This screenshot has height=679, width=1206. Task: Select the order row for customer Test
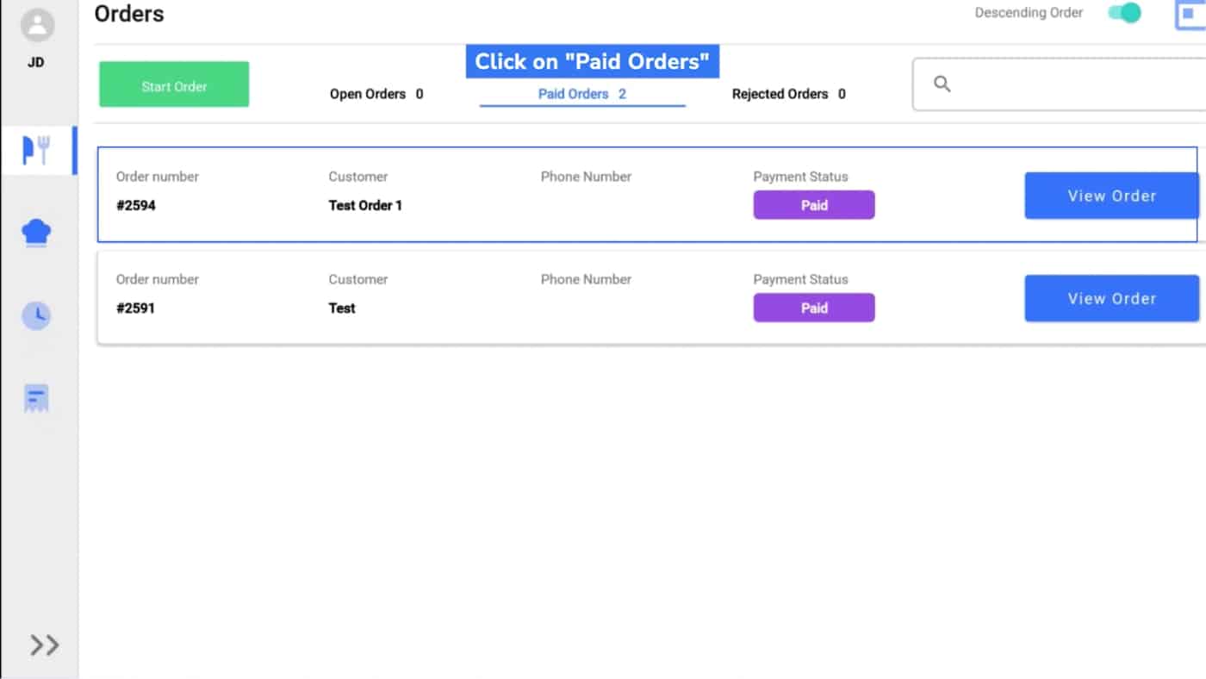[651, 298]
